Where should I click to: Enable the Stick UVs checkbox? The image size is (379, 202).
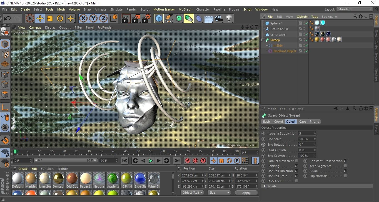coord(296,181)
